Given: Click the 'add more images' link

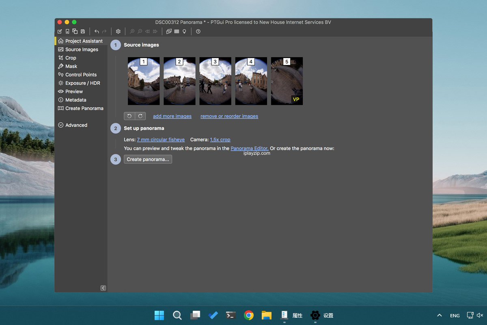Looking at the screenshot, I should [172, 116].
